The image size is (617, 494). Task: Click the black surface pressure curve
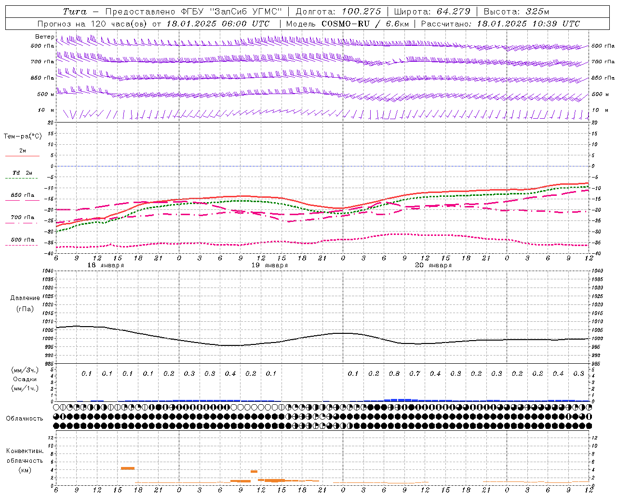point(323,336)
